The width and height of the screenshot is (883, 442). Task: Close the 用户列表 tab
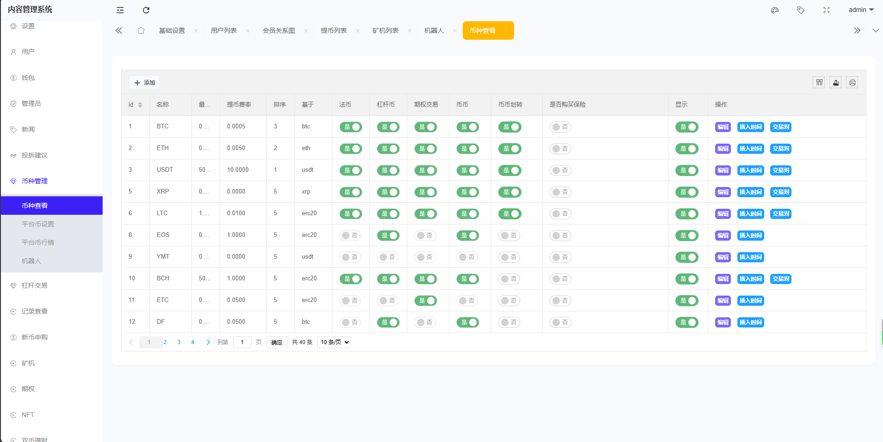[248, 31]
